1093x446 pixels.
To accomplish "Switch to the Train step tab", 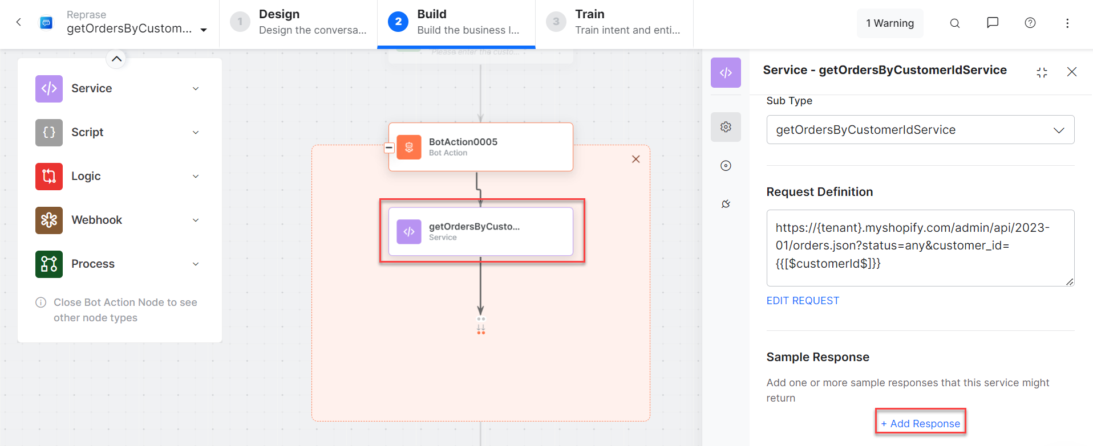I will pyautogui.click(x=614, y=22).
